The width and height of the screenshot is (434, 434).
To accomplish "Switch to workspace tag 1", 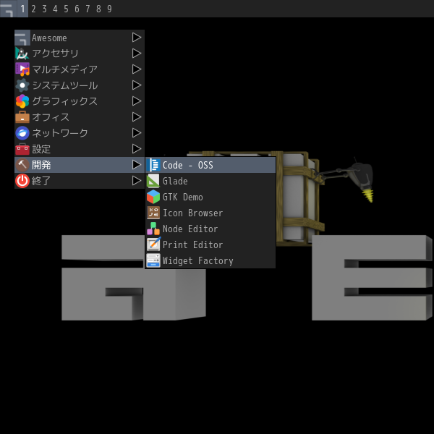I will [22, 9].
